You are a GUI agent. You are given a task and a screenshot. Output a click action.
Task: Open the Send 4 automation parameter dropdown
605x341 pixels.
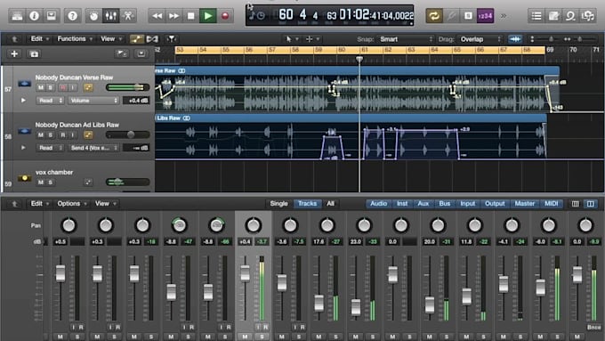(93, 148)
